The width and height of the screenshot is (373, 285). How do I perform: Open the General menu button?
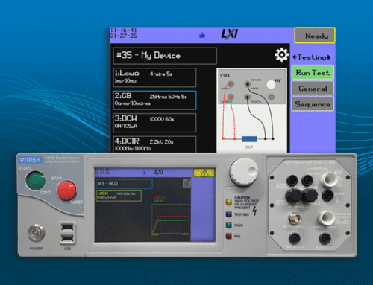(313, 89)
